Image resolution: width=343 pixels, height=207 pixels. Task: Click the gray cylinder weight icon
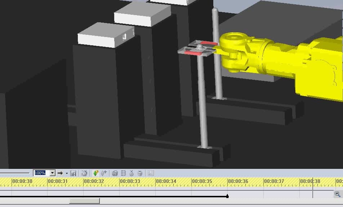[140, 173]
